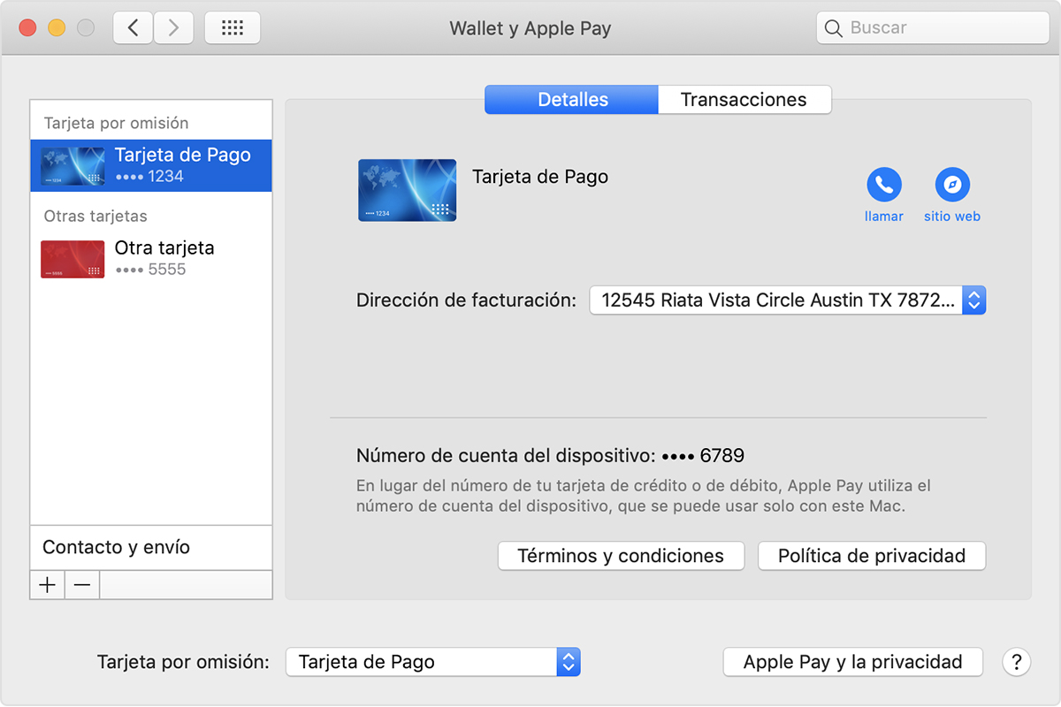
Task: Go forward with the right arrow button
Action: [173, 28]
